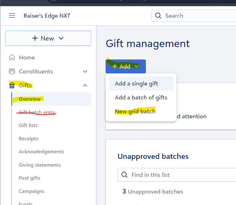Open the New dropdown button
The height and width of the screenshot is (205, 236).
(48, 38)
